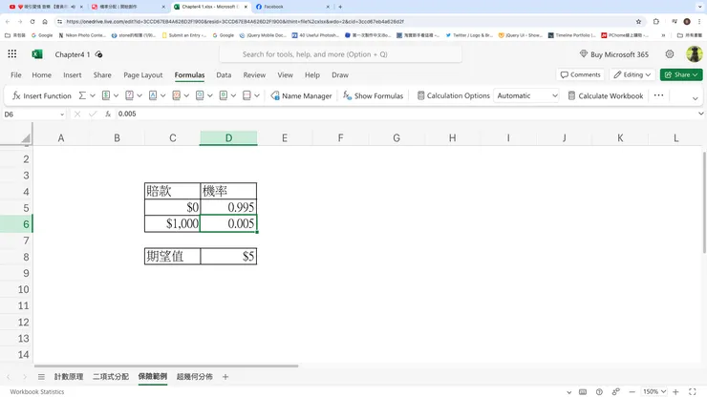
Task: Open the Text functions book icon
Action: click(153, 95)
